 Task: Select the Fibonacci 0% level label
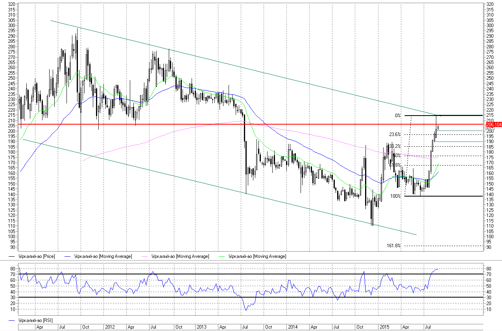click(398, 116)
